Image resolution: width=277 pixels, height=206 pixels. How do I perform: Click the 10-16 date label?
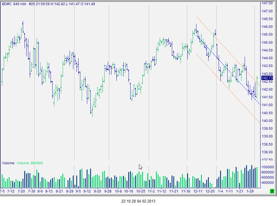click(x=129, y=191)
